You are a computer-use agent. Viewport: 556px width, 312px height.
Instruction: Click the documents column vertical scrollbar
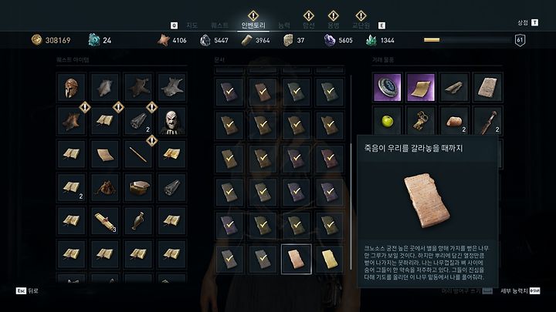pos(351,172)
